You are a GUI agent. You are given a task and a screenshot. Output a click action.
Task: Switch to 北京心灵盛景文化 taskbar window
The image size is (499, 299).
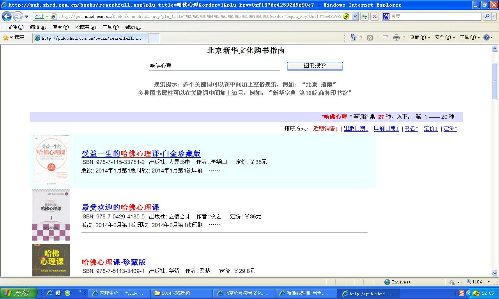(x=244, y=293)
